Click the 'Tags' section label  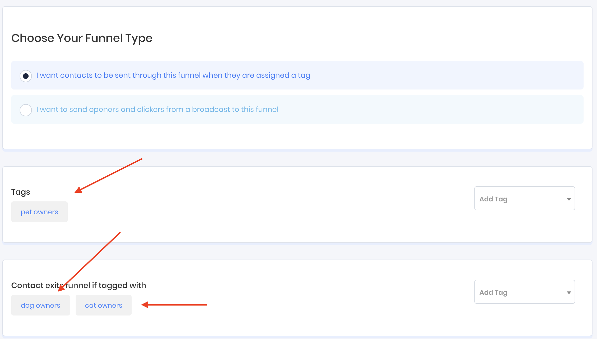tap(20, 192)
